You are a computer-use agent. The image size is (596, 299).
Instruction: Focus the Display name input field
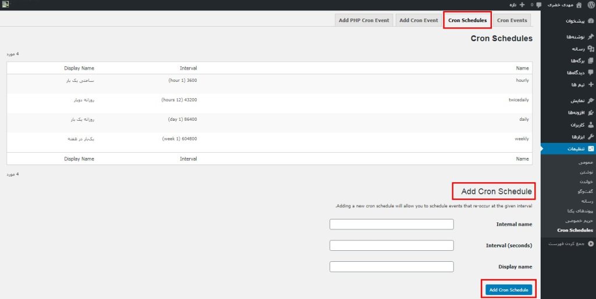point(392,267)
